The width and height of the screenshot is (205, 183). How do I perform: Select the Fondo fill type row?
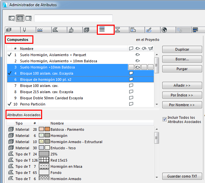80,173
